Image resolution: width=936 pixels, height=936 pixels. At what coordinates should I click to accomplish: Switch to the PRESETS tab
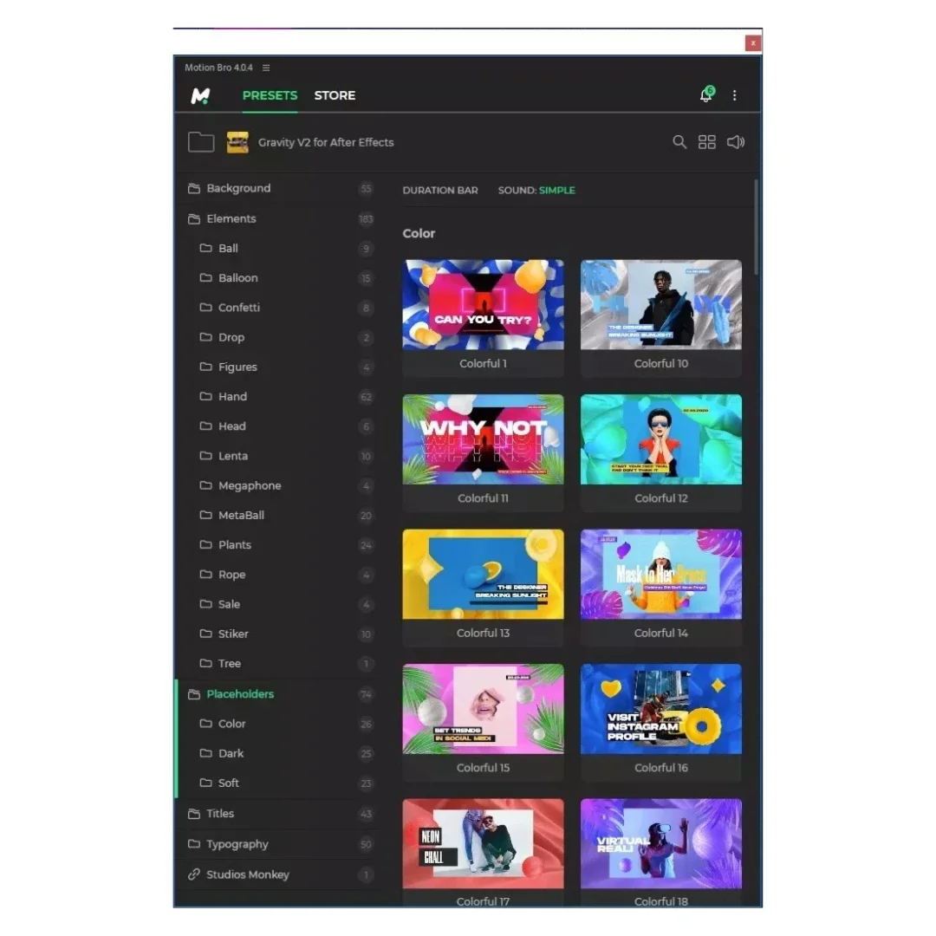tap(270, 95)
